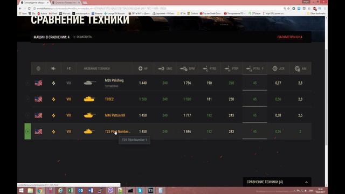Select the M26 Pershing row radio circle

(x=27, y=83)
